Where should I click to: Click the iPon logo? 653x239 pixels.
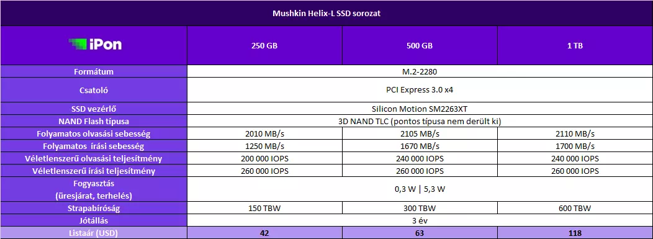[x=96, y=45]
